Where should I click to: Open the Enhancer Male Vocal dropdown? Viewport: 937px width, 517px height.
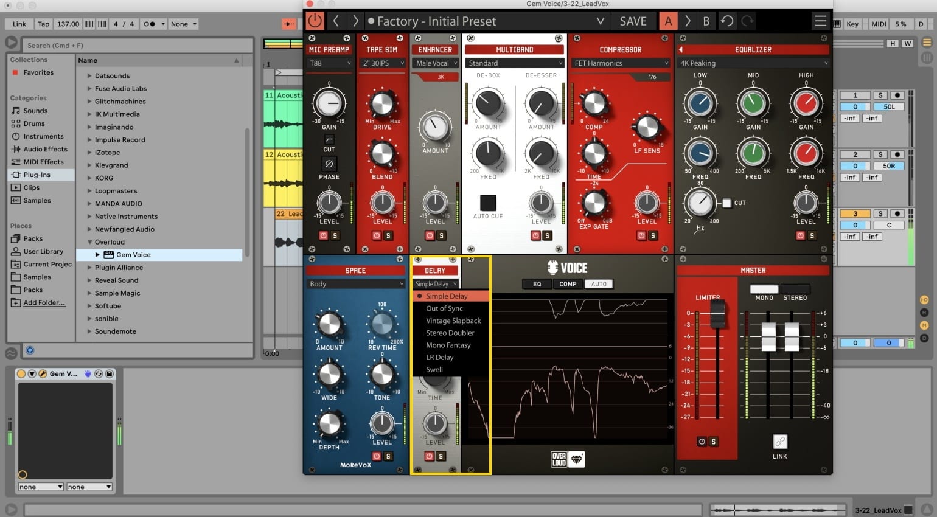pos(436,63)
